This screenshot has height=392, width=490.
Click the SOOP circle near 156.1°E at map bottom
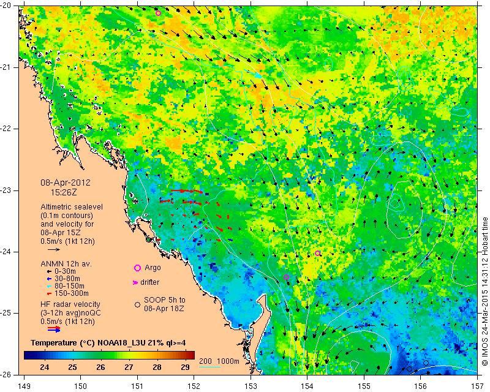426,363
